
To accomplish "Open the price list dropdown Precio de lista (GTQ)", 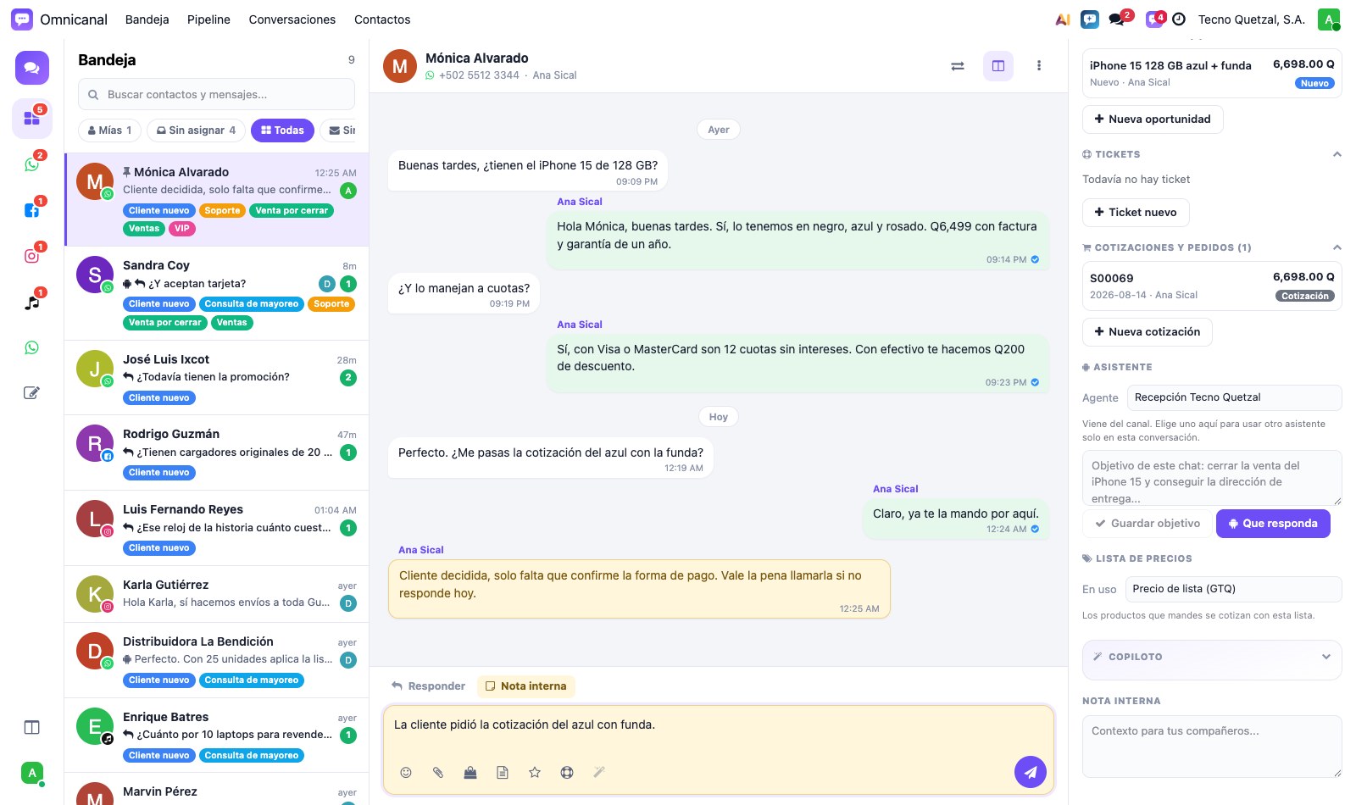I will pyautogui.click(x=1233, y=589).
